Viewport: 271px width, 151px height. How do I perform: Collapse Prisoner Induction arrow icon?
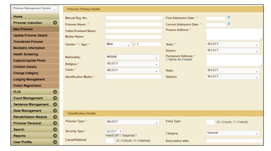pos(55,23)
